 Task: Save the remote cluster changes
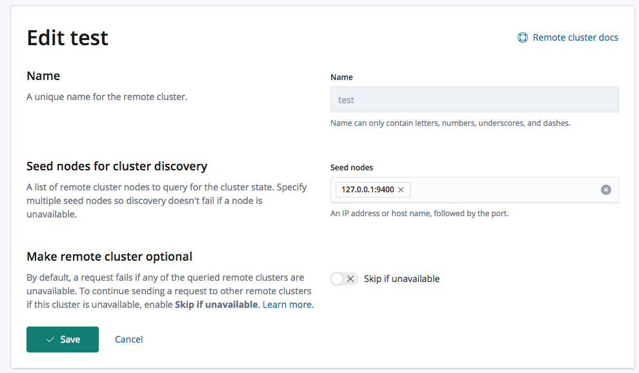[x=63, y=339]
